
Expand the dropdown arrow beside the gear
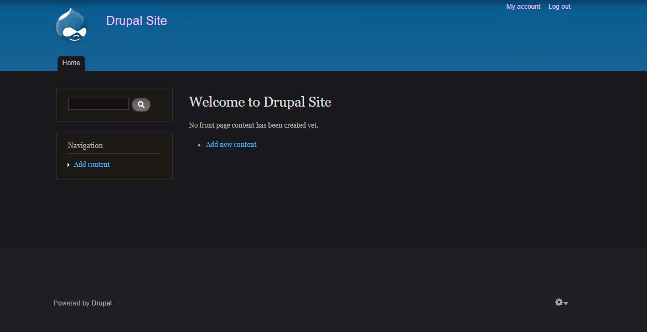tap(566, 304)
